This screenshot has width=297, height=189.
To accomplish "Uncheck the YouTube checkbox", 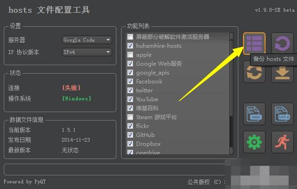I will [x=130, y=99].
